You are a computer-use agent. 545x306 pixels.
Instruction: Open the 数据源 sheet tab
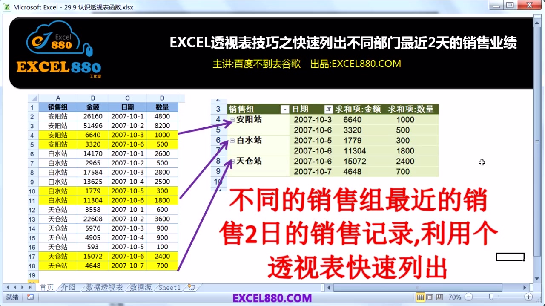coord(140,287)
